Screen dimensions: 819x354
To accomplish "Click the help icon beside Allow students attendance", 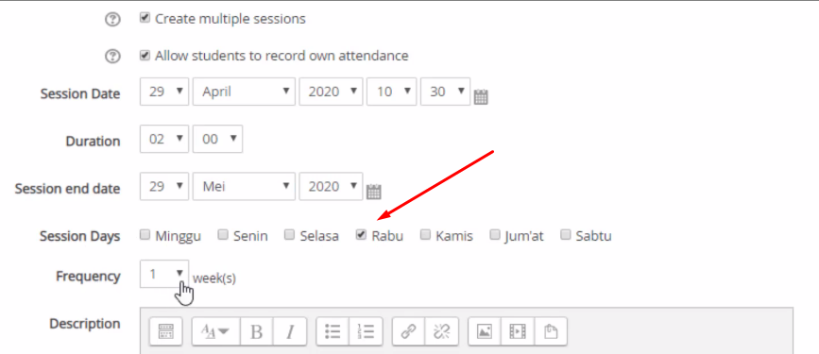I will click(112, 57).
